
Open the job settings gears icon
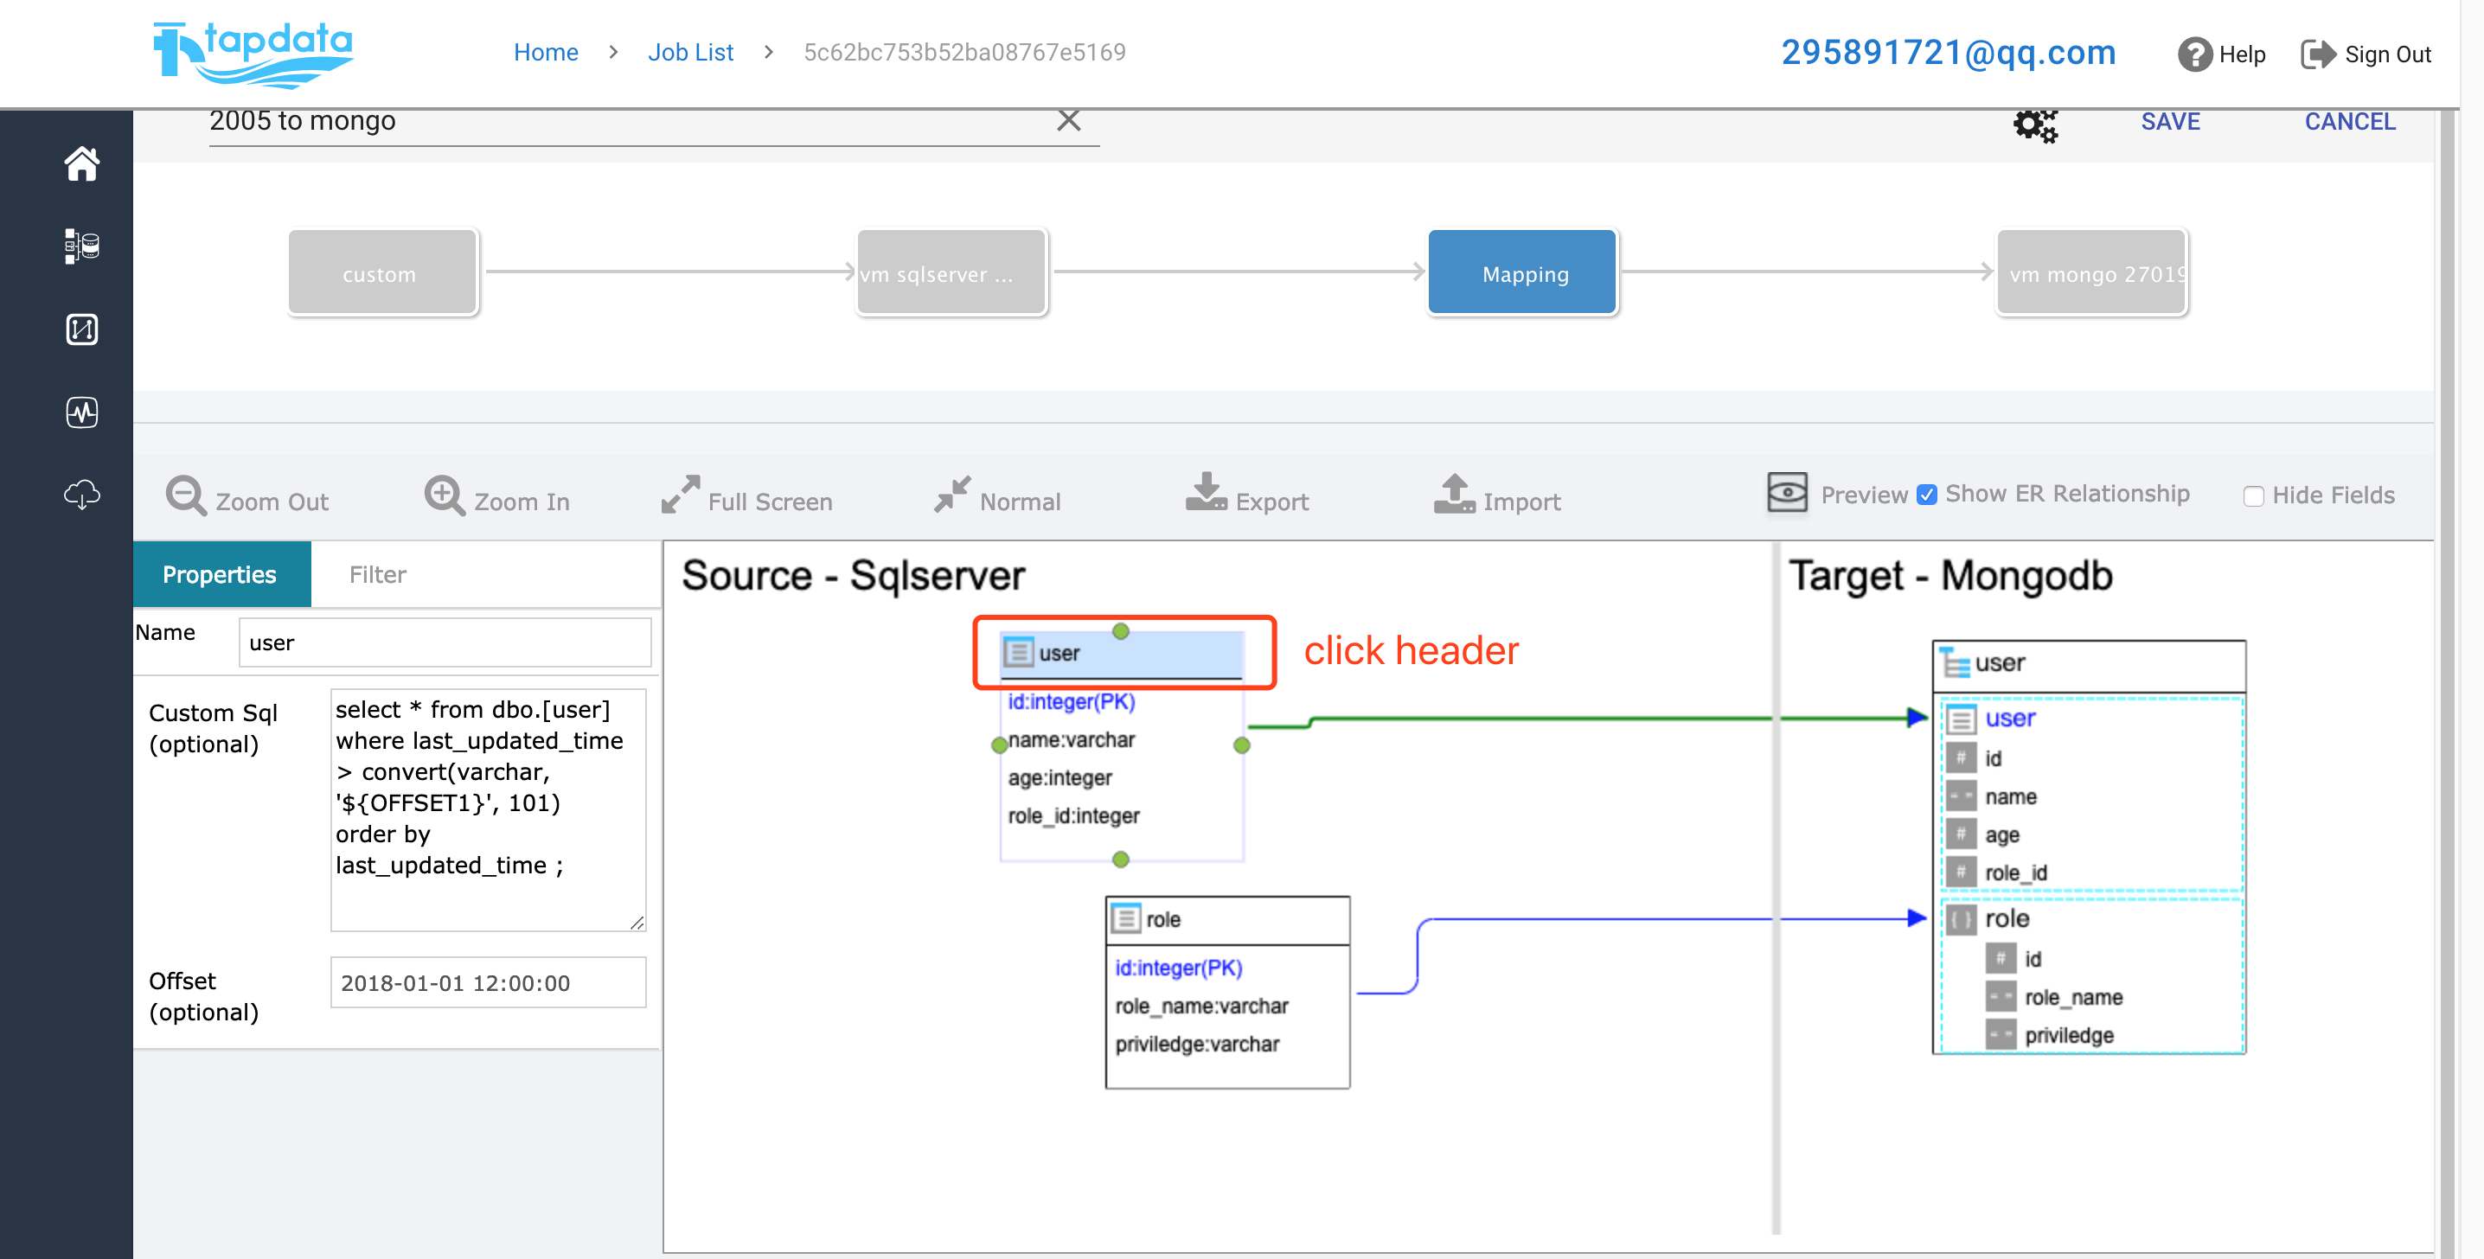pyautogui.click(x=2034, y=125)
